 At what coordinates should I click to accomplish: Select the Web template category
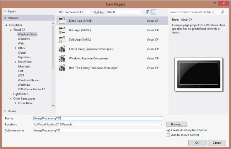(21, 43)
